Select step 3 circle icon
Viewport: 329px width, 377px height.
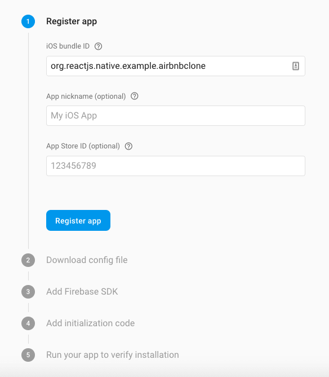point(28,292)
